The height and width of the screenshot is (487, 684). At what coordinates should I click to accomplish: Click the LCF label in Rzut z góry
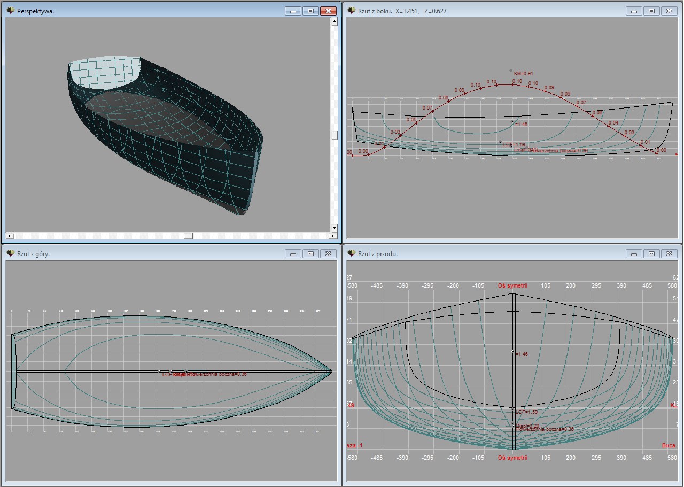coord(167,375)
